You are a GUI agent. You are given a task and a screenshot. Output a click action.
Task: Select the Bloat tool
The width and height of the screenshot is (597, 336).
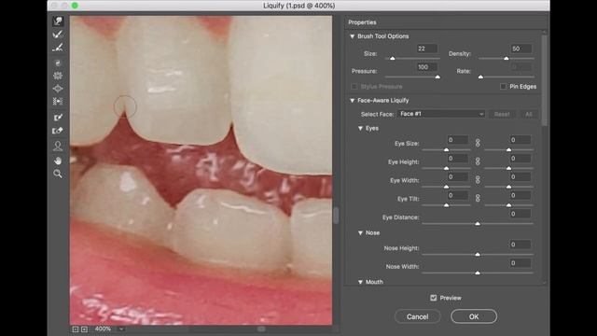tap(58, 89)
